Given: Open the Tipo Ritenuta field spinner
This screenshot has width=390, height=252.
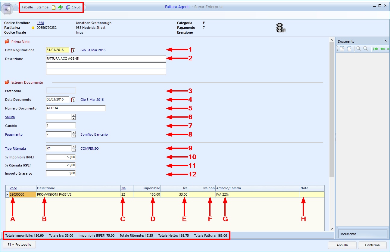Looking at the screenshot, I should pos(74,148).
